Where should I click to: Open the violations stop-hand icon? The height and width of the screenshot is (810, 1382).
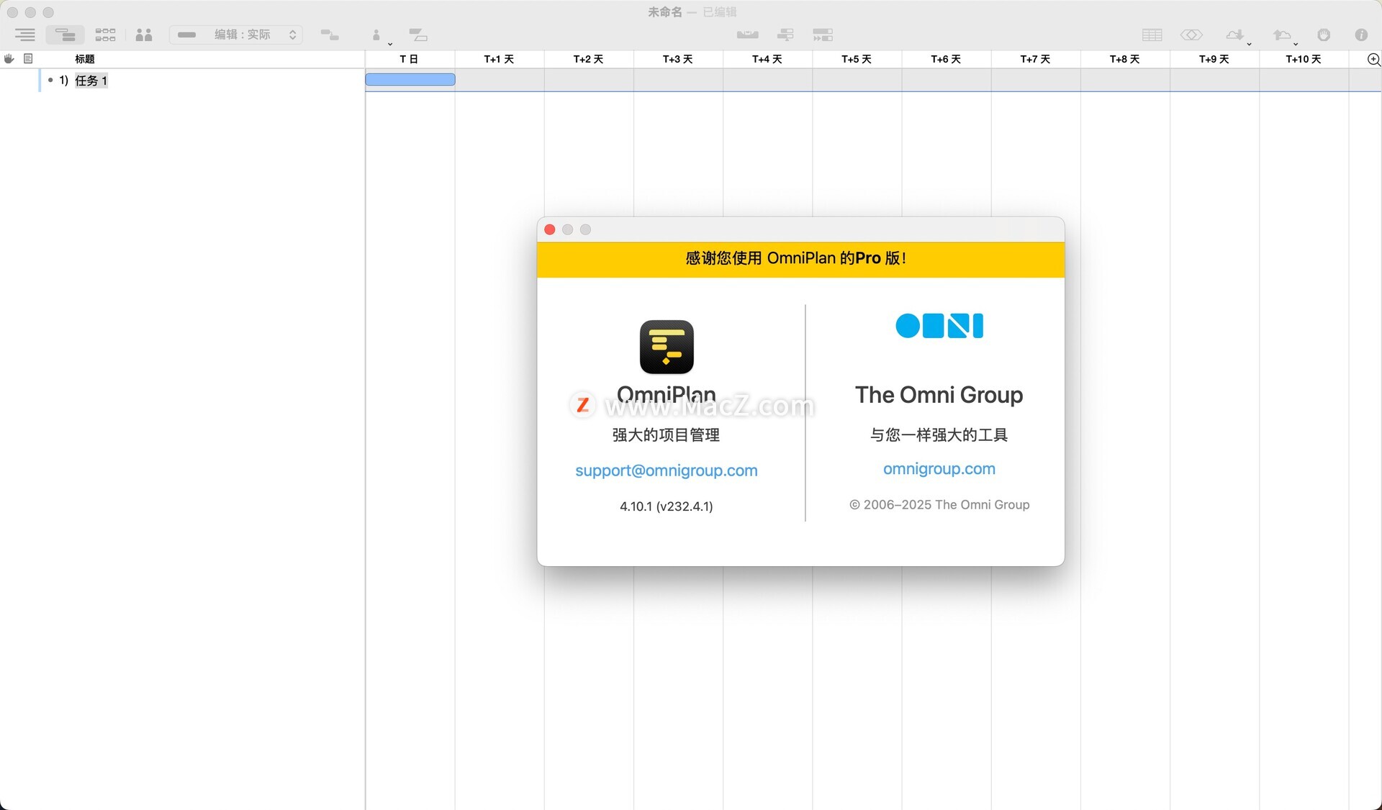[1324, 35]
